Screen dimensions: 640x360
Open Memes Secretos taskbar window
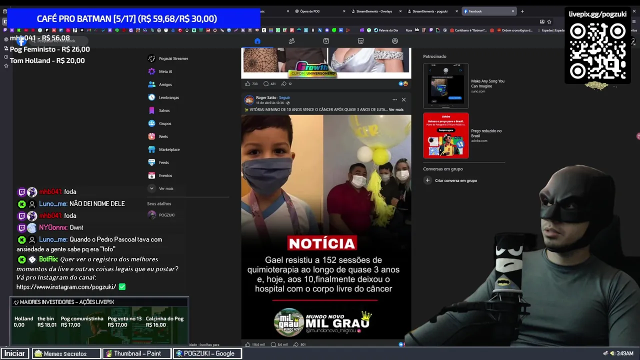[x=66, y=353]
